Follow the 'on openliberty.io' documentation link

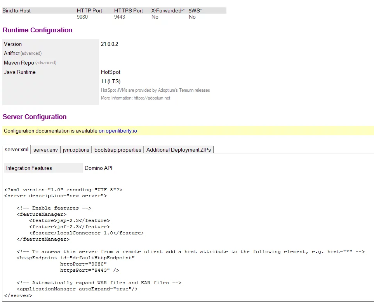[118, 131]
